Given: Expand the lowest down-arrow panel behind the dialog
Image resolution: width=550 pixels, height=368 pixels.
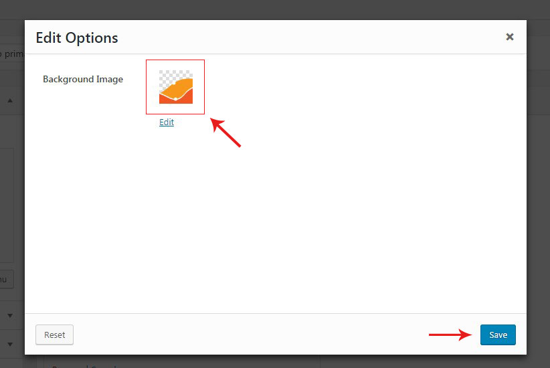Looking at the screenshot, I should click(x=10, y=344).
